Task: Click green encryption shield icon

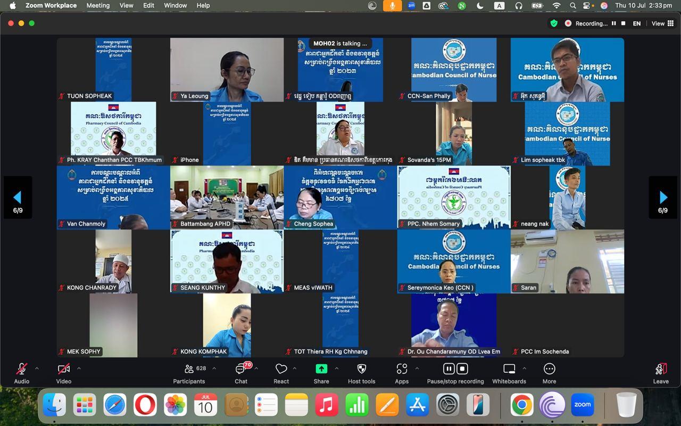Action: 554,23
